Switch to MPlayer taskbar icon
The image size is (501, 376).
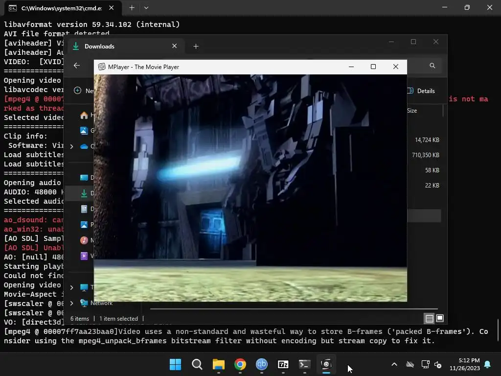326,364
